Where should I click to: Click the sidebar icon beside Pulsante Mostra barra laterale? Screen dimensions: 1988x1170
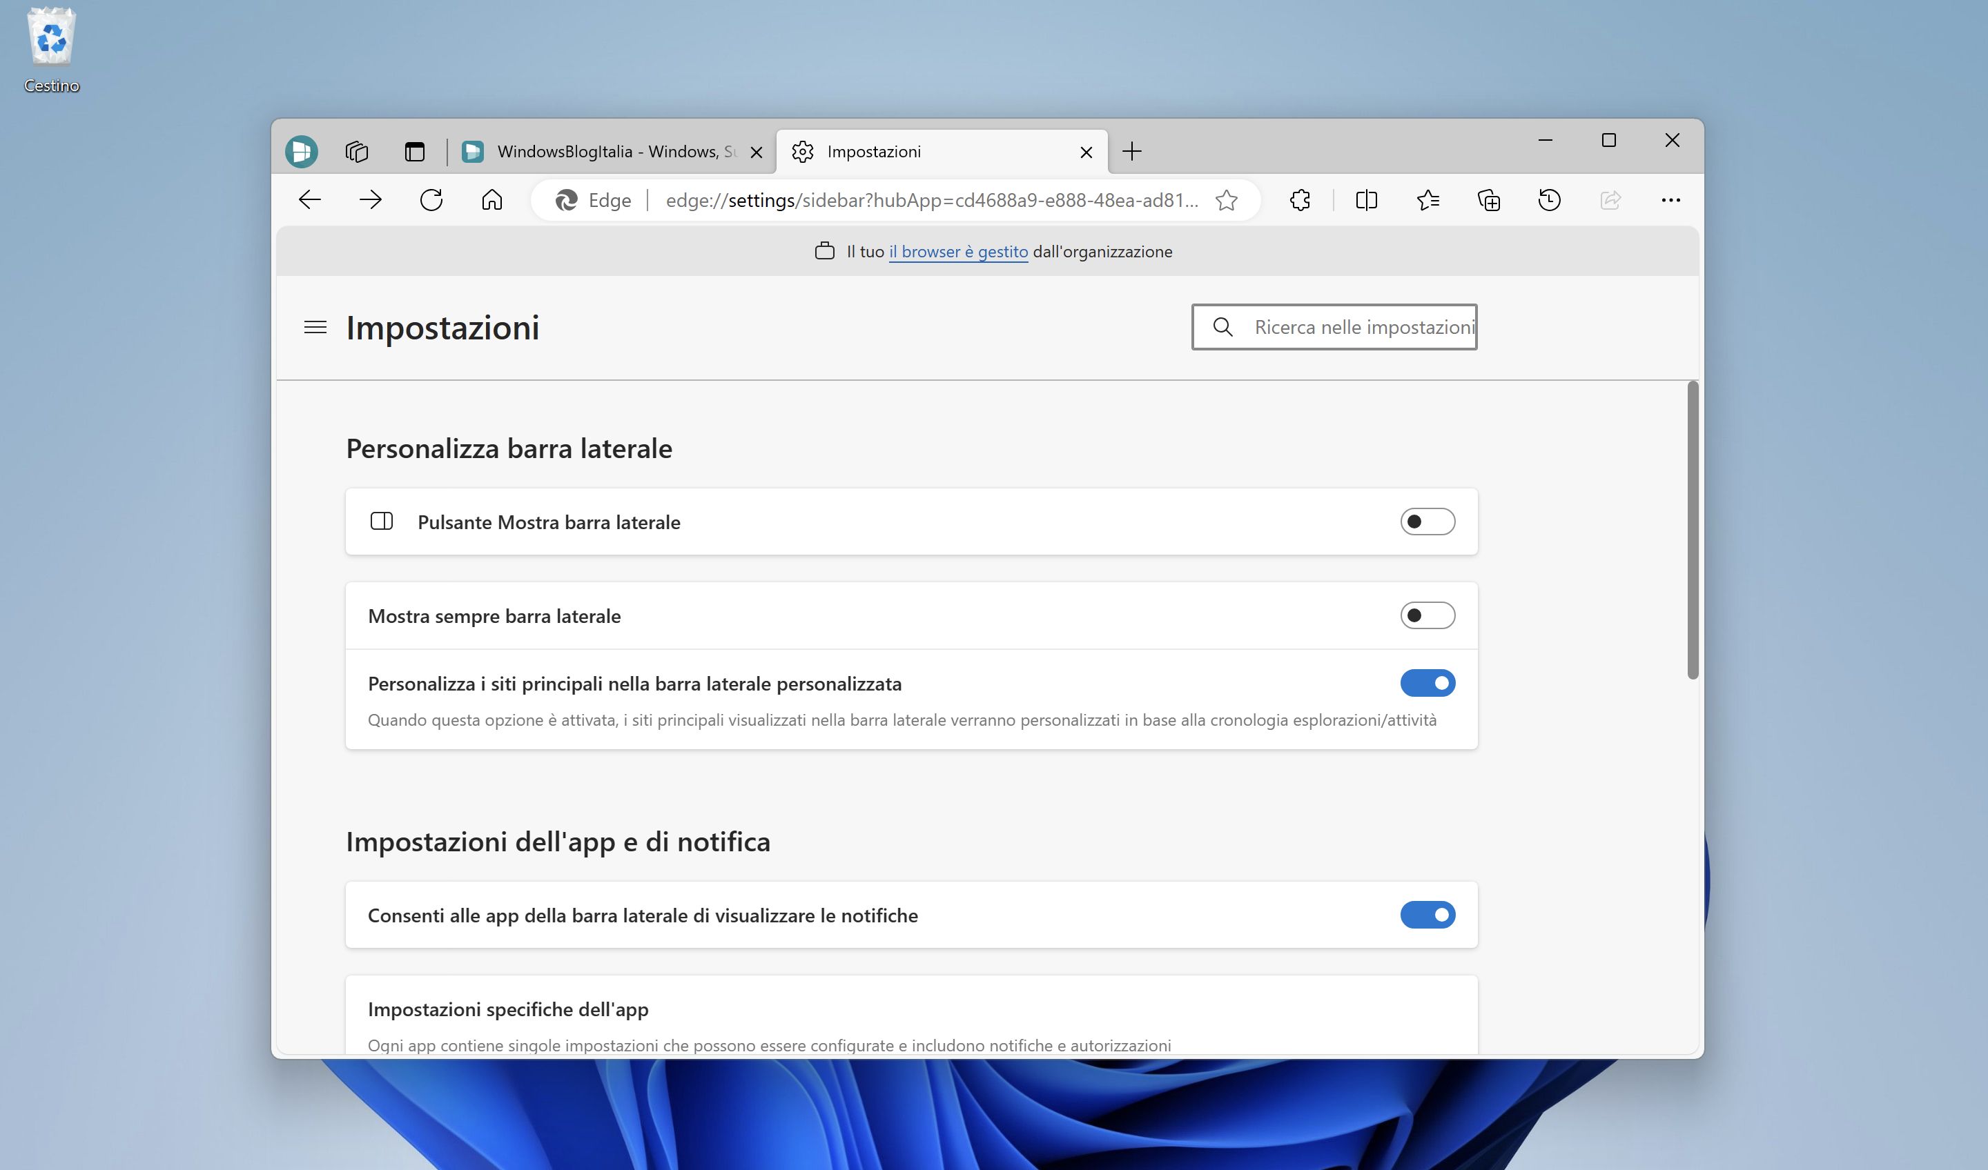coord(382,521)
